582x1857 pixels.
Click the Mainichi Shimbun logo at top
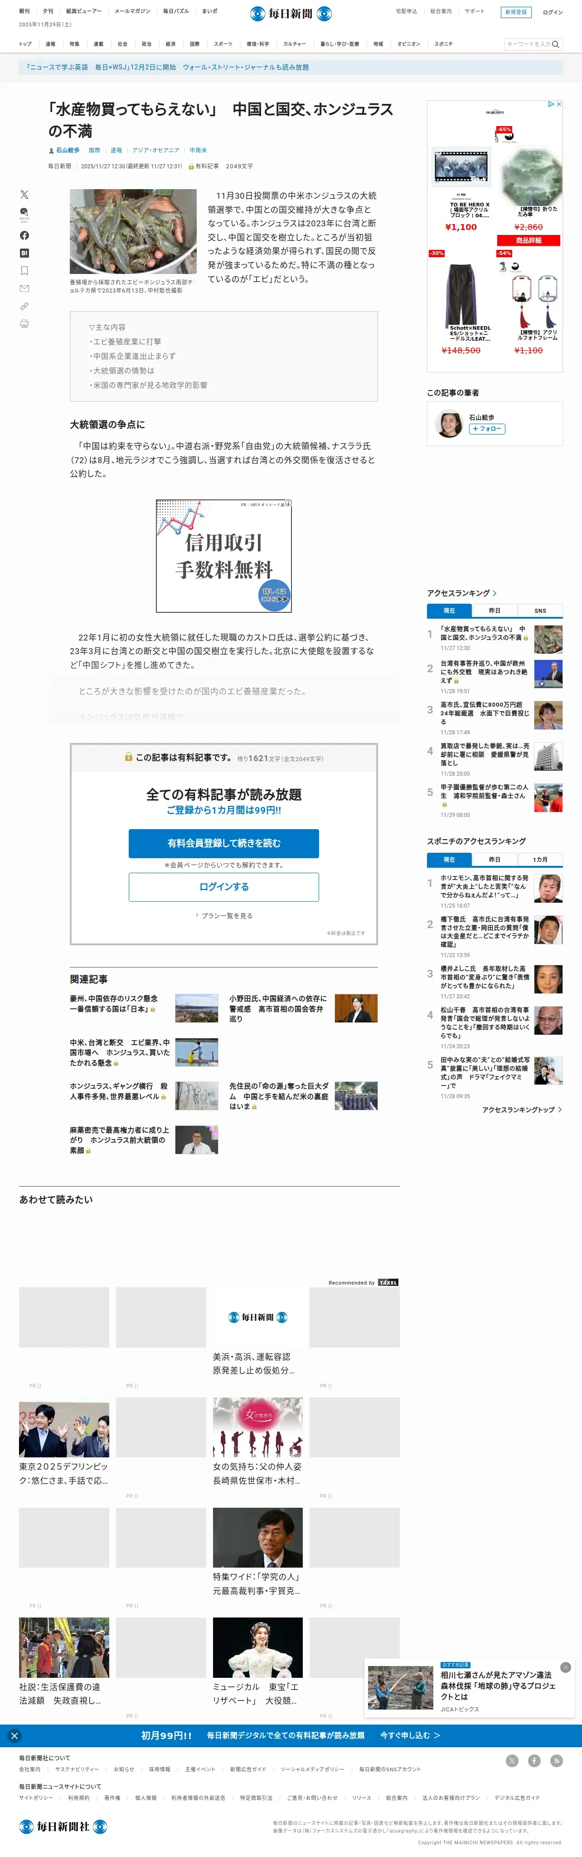[x=291, y=14]
